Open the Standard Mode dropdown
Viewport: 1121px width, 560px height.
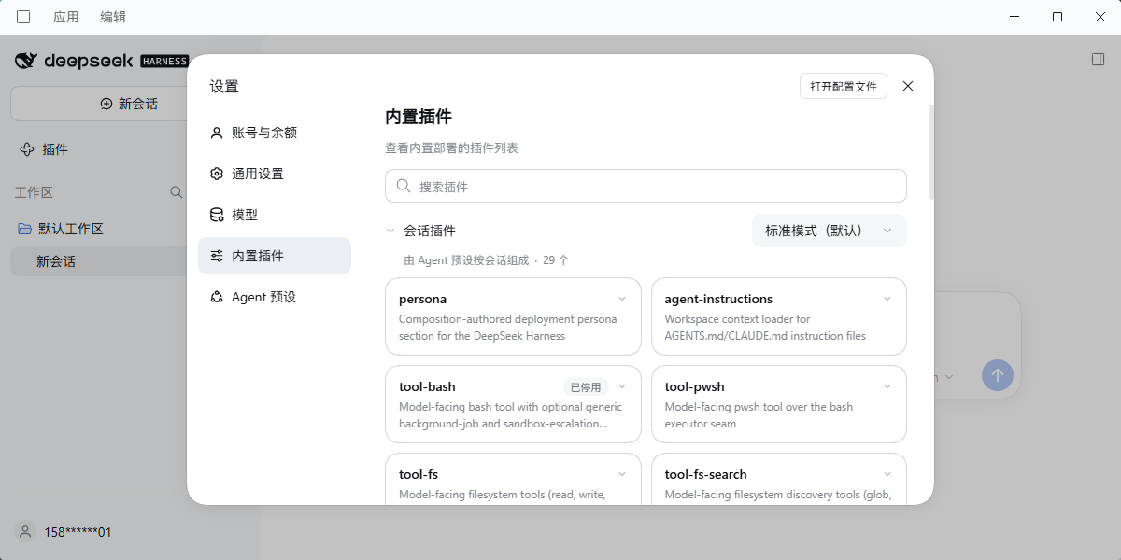[x=830, y=231]
